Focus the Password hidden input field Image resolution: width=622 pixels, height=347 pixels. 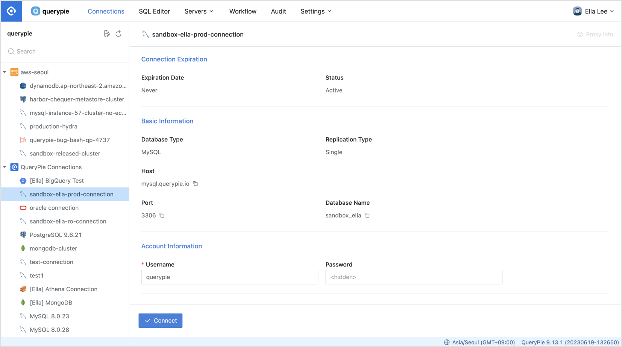[414, 277]
